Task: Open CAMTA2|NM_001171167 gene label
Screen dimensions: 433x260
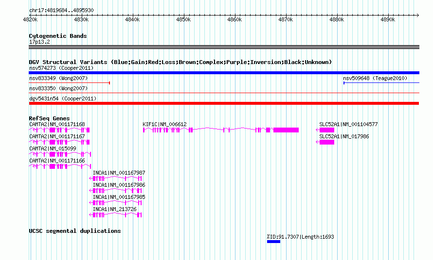Action: pyautogui.click(x=57, y=136)
